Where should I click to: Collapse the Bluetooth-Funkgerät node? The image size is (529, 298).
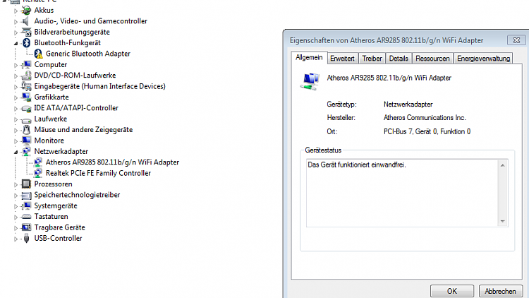[16, 43]
